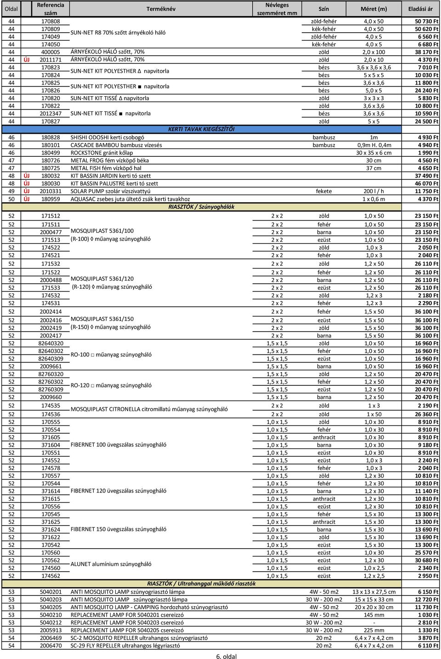The image size is (441, 659).
Task: Click 'MOSQUIPLAST 5361/100' product name
Action: tap(102, 231)
